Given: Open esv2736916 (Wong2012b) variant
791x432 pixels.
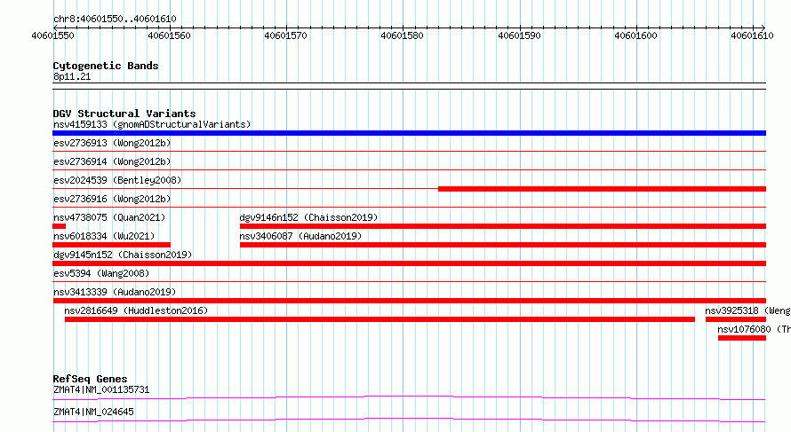Looking at the screenshot, I should pyautogui.click(x=112, y=199).
